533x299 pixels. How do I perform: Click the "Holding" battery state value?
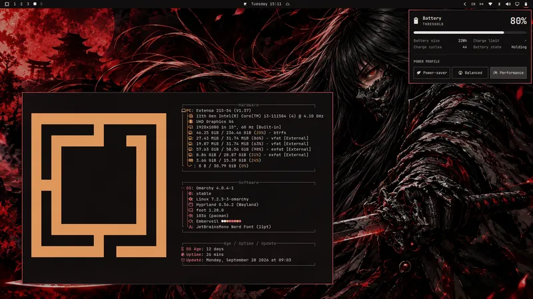coord(519,47)
